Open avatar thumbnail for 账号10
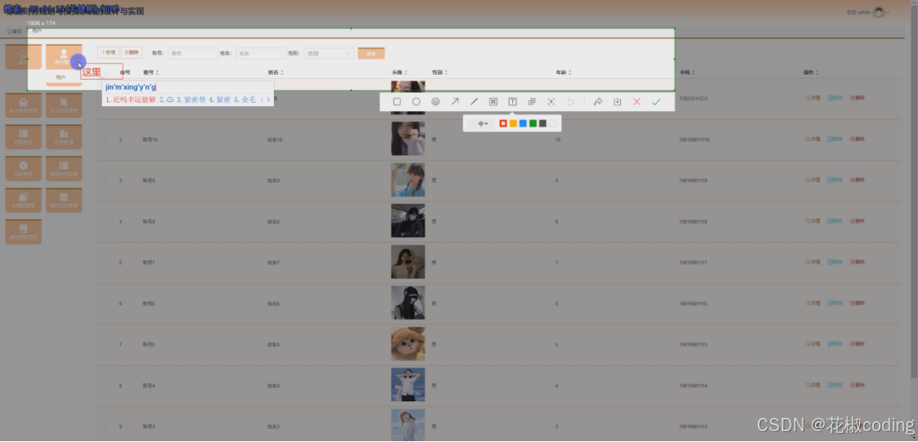The image size is (918, 442). click(x=408, y=138)
